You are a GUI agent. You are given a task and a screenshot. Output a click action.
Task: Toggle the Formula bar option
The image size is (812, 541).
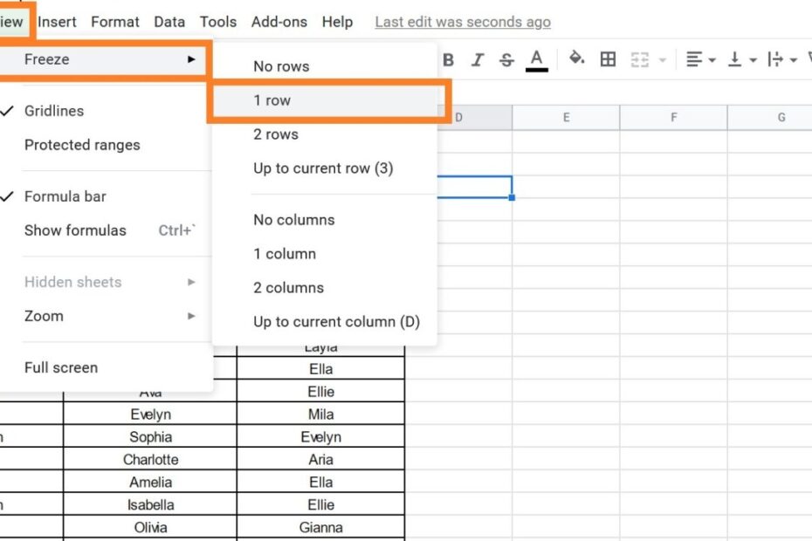click(x=65, y=196)
